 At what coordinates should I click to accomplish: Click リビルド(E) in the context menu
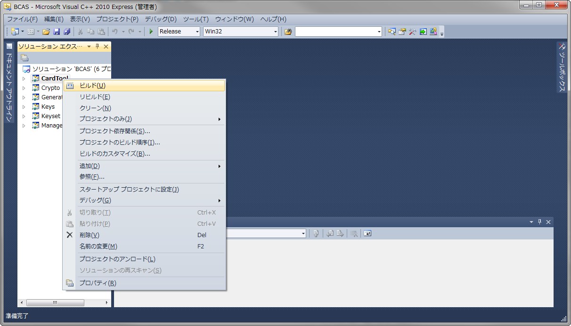95,97
